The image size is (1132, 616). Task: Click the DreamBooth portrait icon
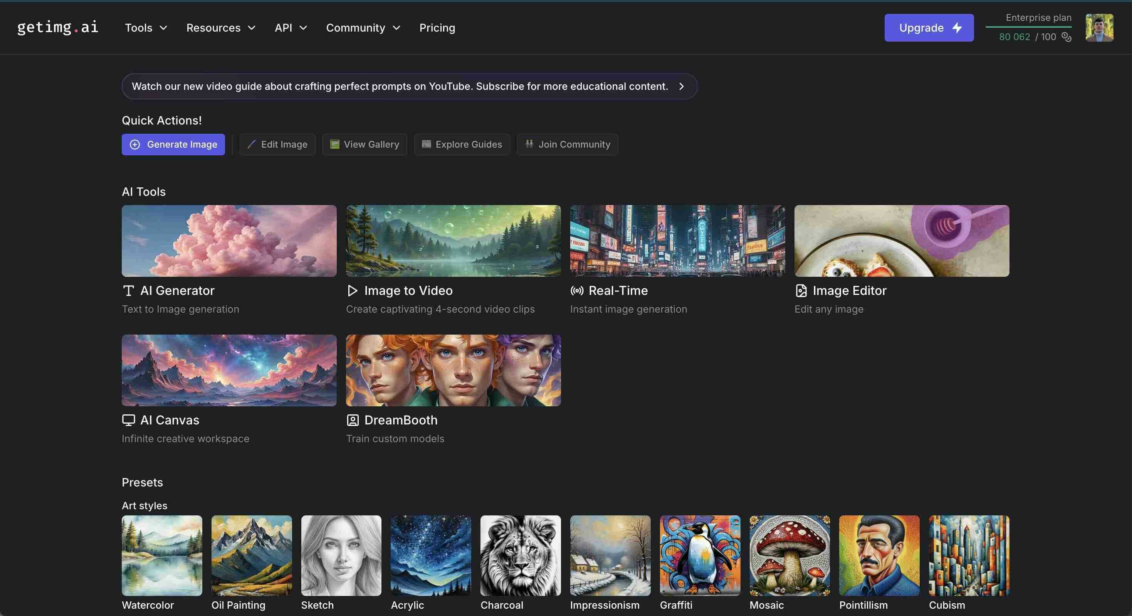[353, 420]
